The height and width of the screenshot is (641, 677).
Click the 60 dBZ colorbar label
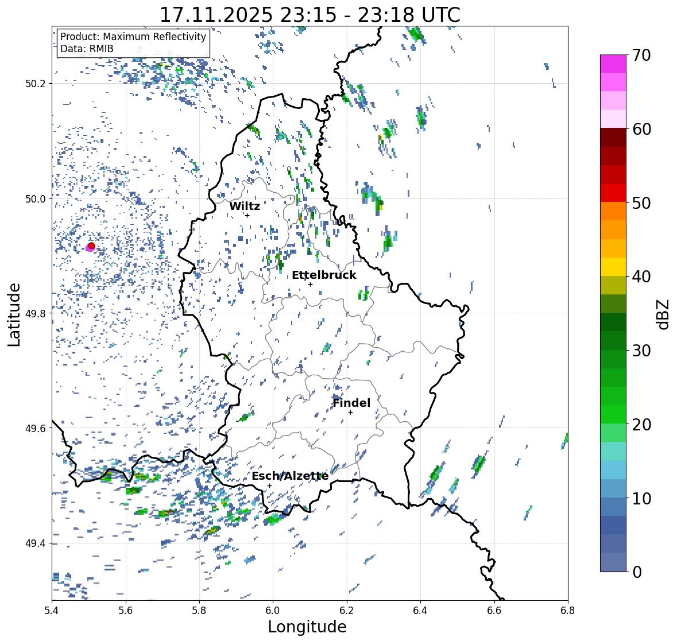(641, 129)
